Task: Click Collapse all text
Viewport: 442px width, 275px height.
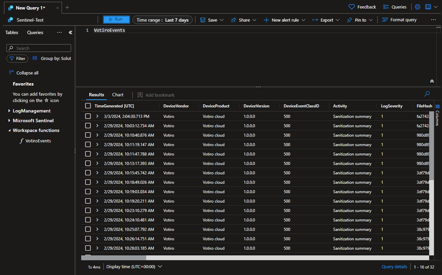Action: pos(27,73)
